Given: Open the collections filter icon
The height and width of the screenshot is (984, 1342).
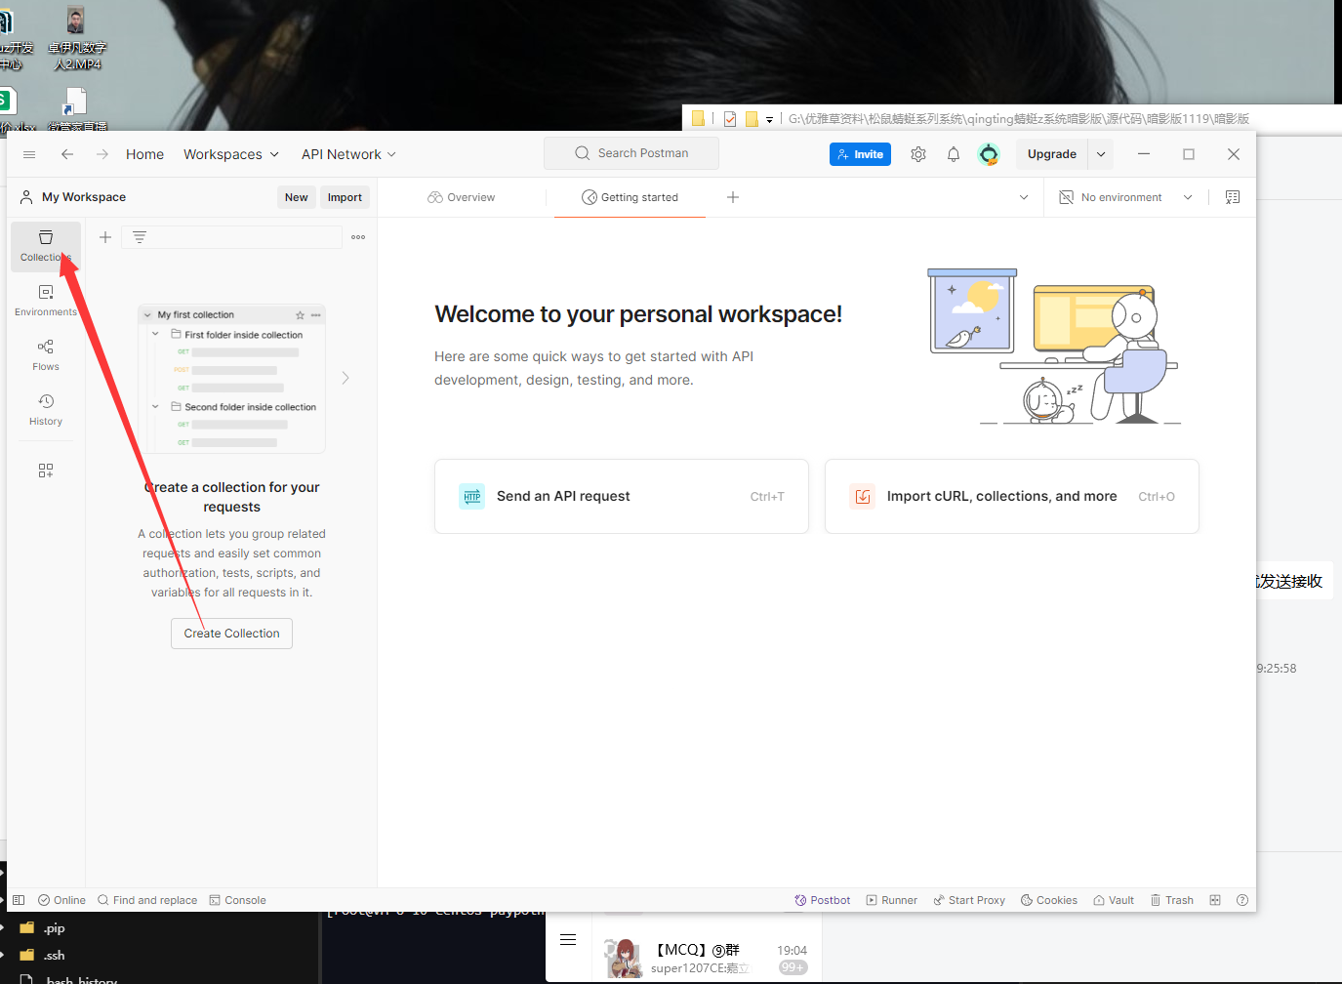Looking at the screenshot, I should (x=140, y=237).
